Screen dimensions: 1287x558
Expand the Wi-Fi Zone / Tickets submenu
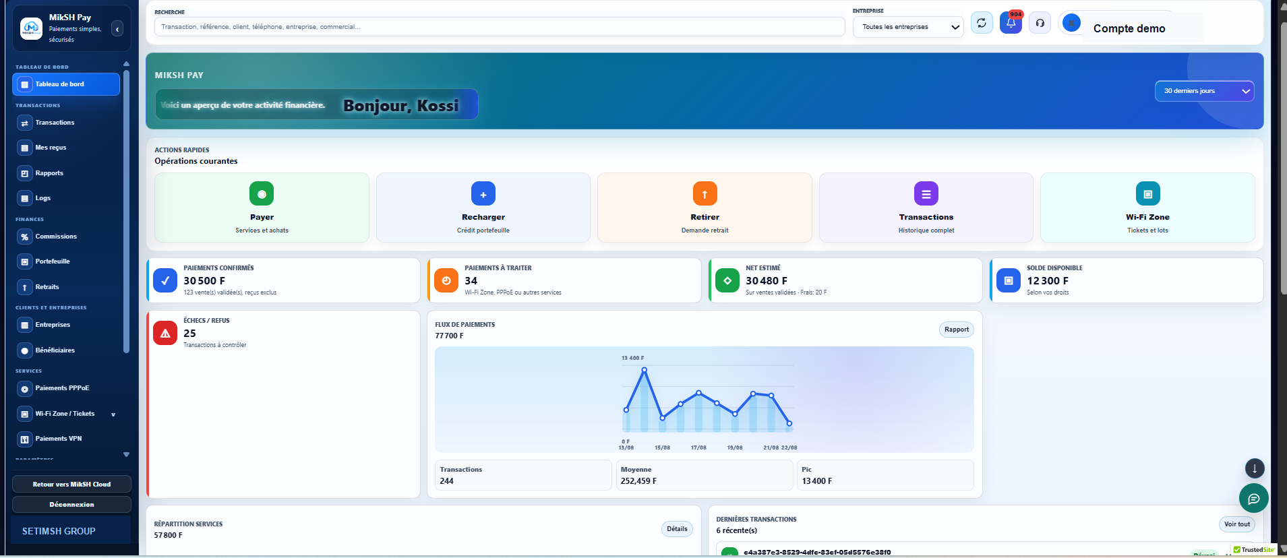[x=113, y=414]
